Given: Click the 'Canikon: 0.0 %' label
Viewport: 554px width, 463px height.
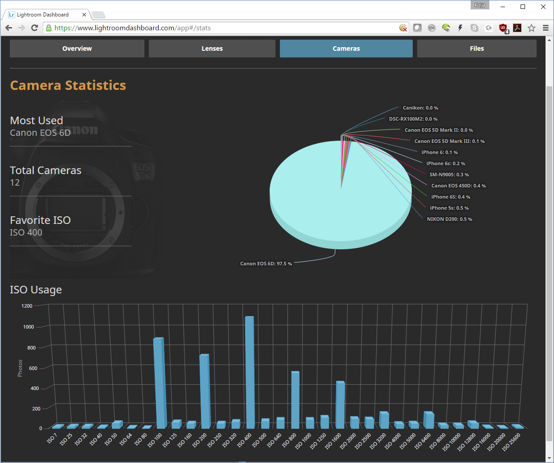Looking at the screenshot, I should pos(420,108).
